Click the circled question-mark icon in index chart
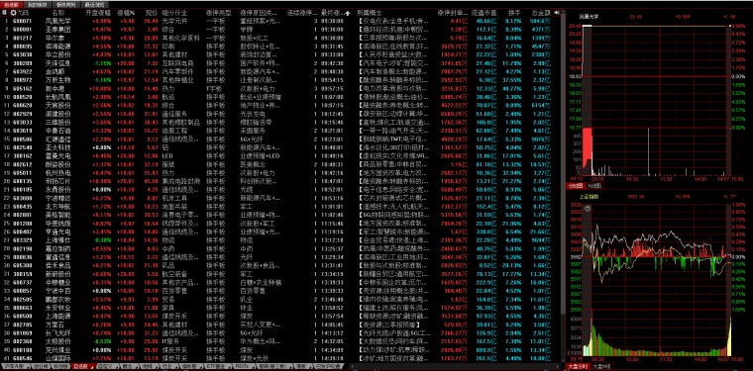The height and width of the screenshot is (371, 753). 588,209
